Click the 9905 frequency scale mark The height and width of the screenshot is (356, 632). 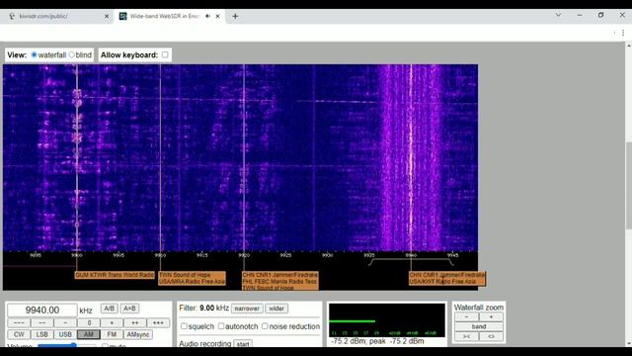(118, 255)
